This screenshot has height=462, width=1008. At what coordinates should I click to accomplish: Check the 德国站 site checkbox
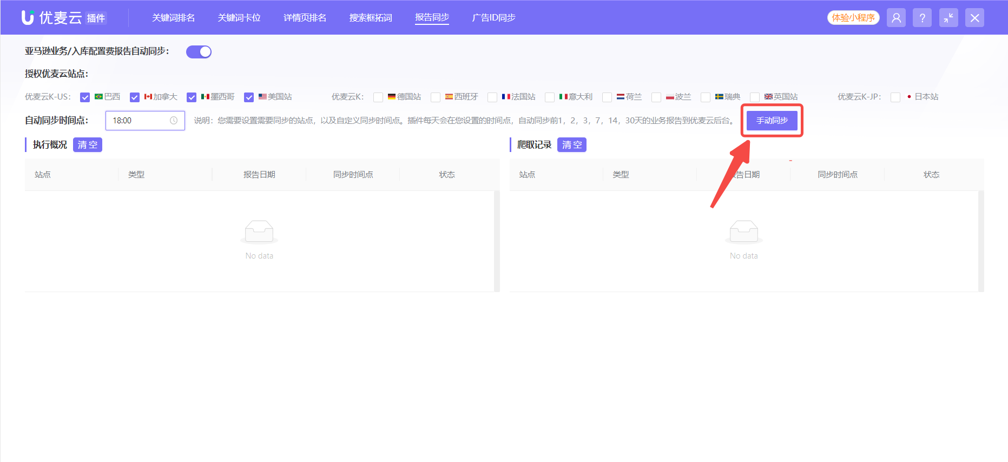[378, 97]
